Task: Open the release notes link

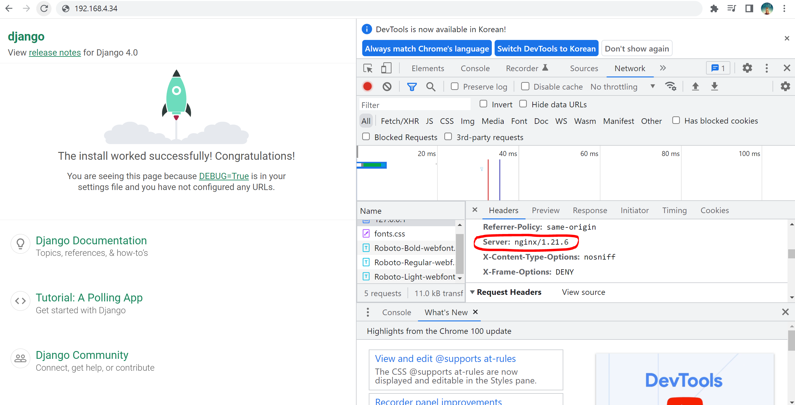Action: 55,52
